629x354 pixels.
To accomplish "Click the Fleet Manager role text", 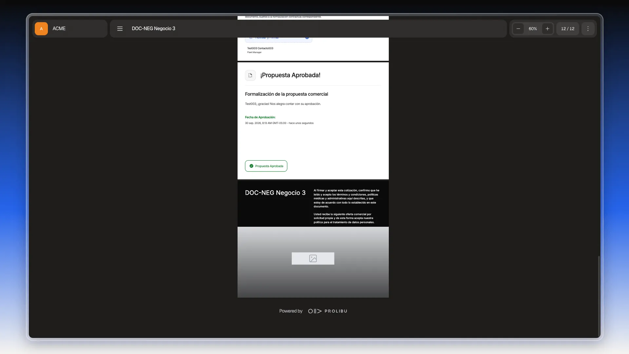I will [254, 52].
